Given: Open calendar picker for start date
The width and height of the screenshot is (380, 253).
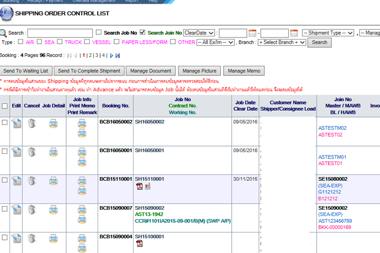Looking at the screenshot, I should coord(252,33).
